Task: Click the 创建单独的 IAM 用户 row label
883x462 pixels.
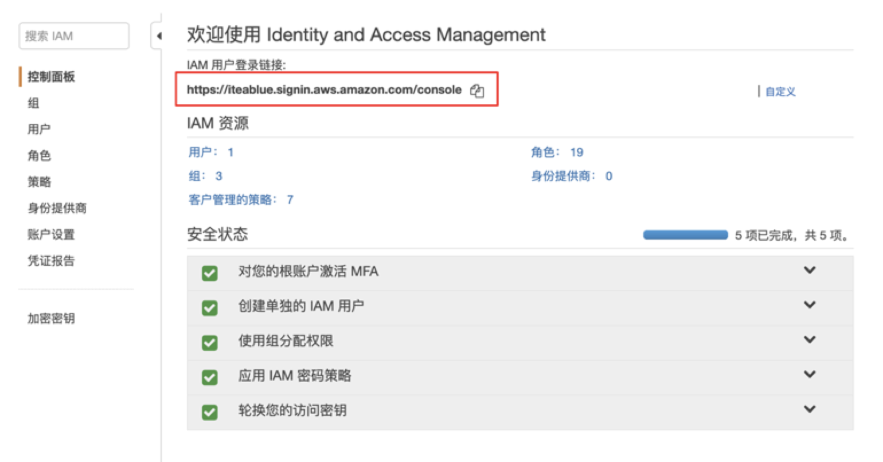Action: 301,306
